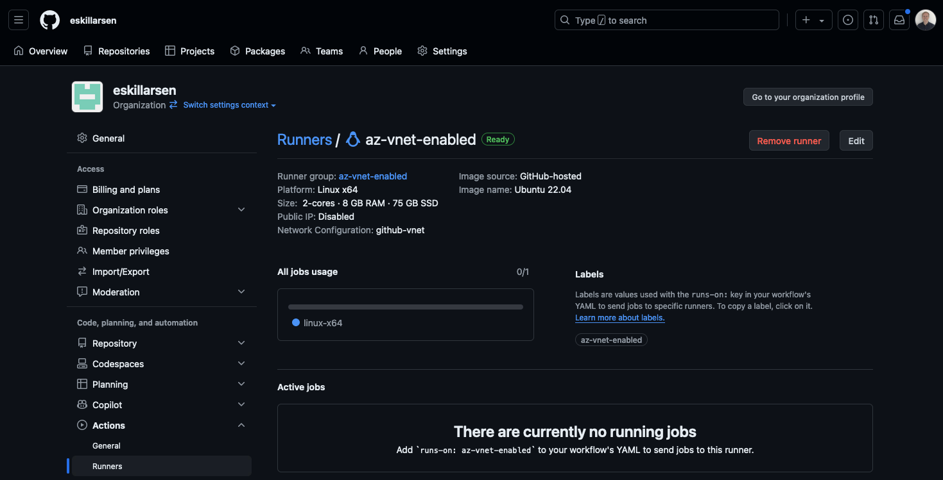Copy the az-vnet-enabled label chip

pos(611,340)
